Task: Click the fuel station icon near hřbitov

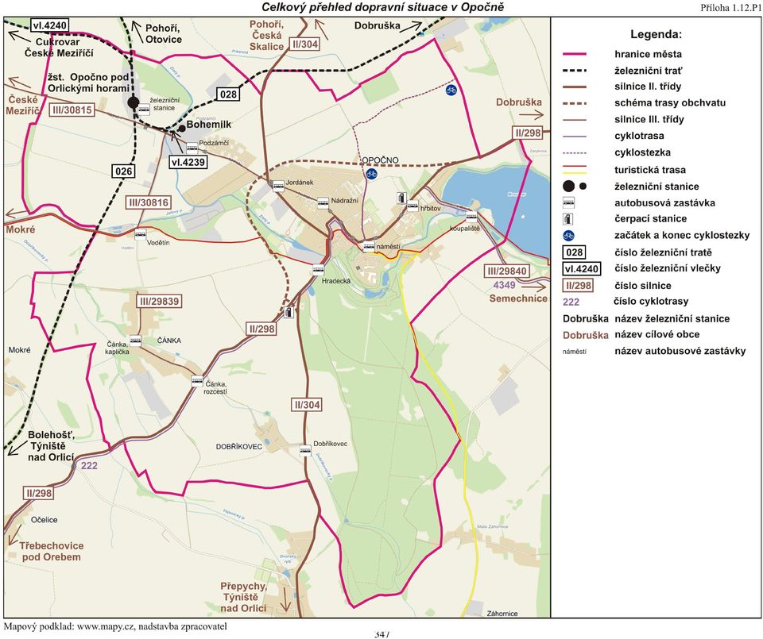Action: tap(401, 198)
